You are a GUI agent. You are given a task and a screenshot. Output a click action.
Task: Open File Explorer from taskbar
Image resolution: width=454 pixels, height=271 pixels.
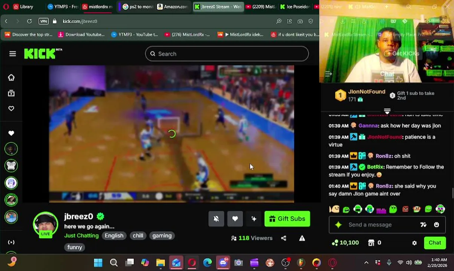tap(161, 263)
